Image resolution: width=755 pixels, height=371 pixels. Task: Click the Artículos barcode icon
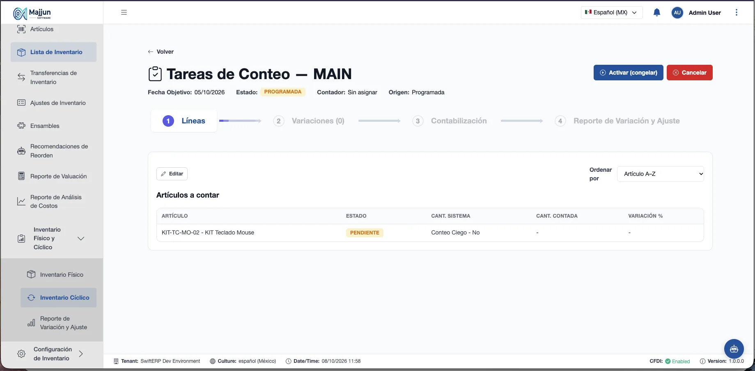pyautogui.click(x=21, y=29)
